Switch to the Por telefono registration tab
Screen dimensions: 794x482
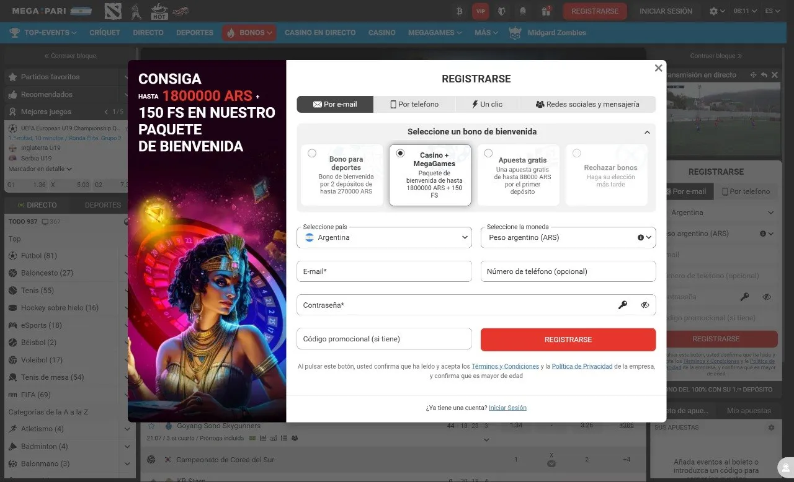(414, 104)
